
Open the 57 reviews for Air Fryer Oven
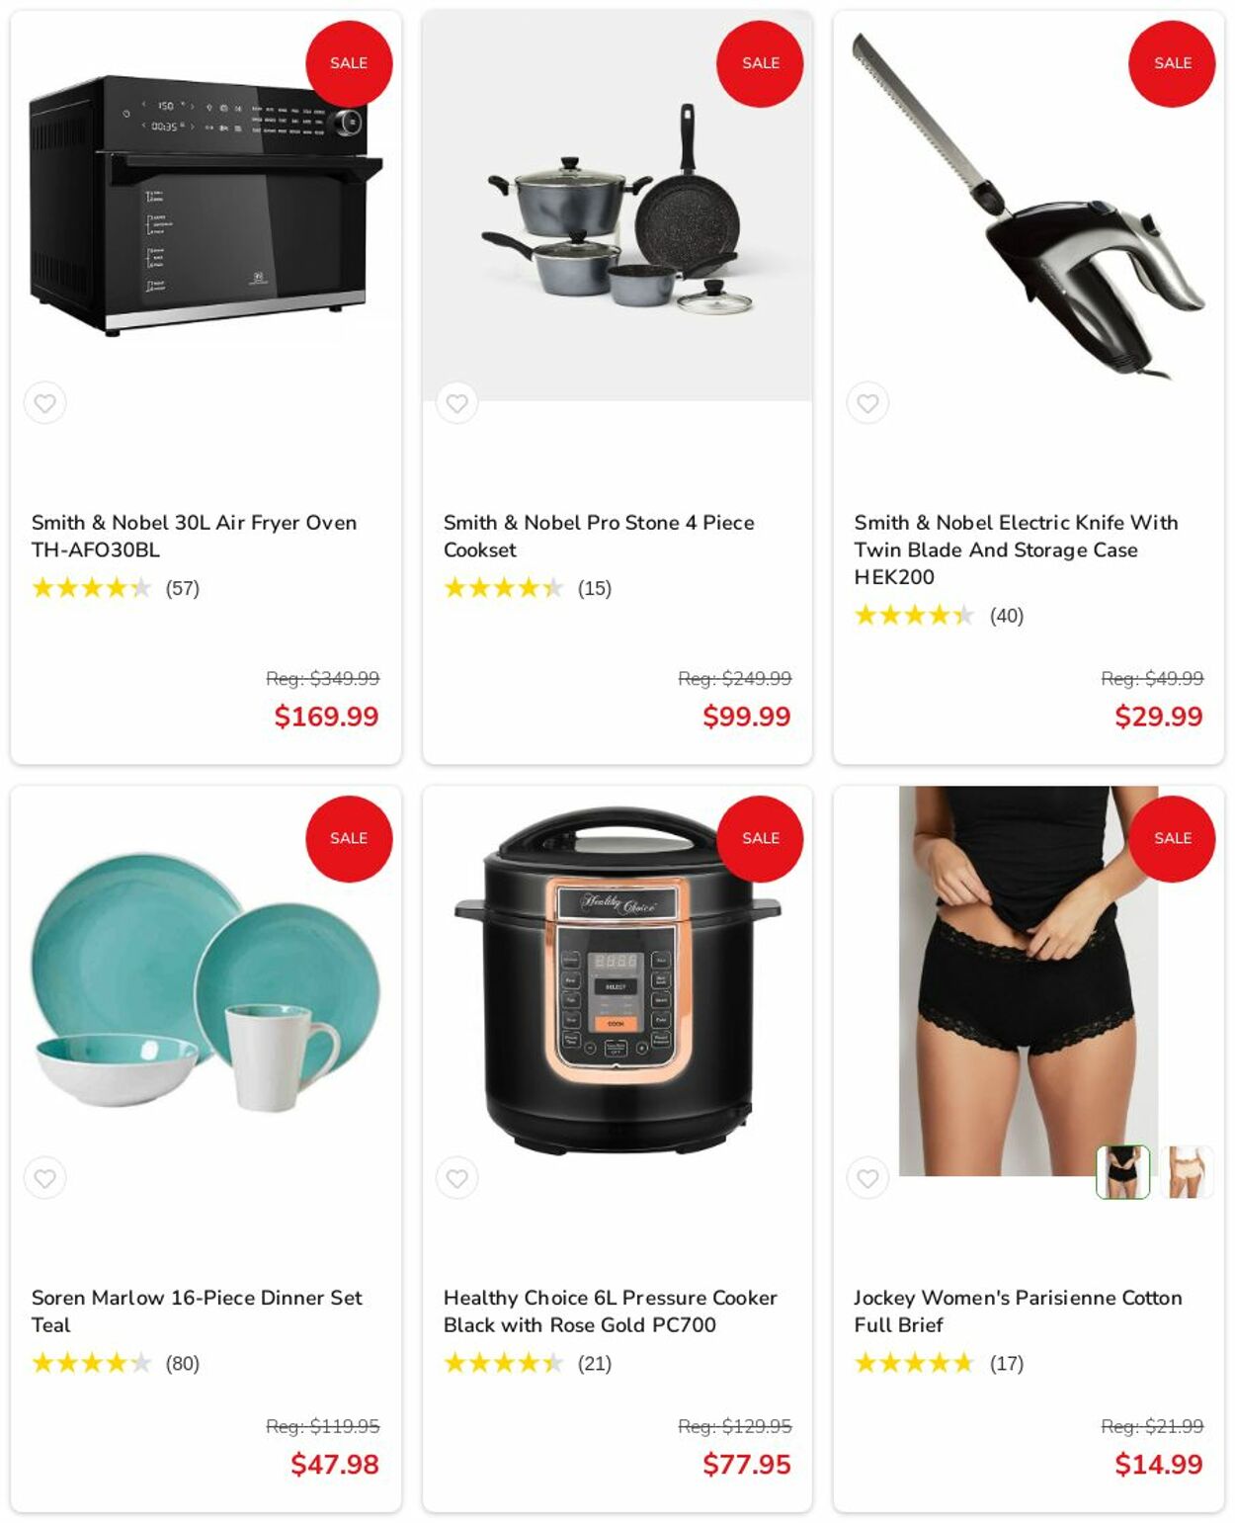(182, 589)
